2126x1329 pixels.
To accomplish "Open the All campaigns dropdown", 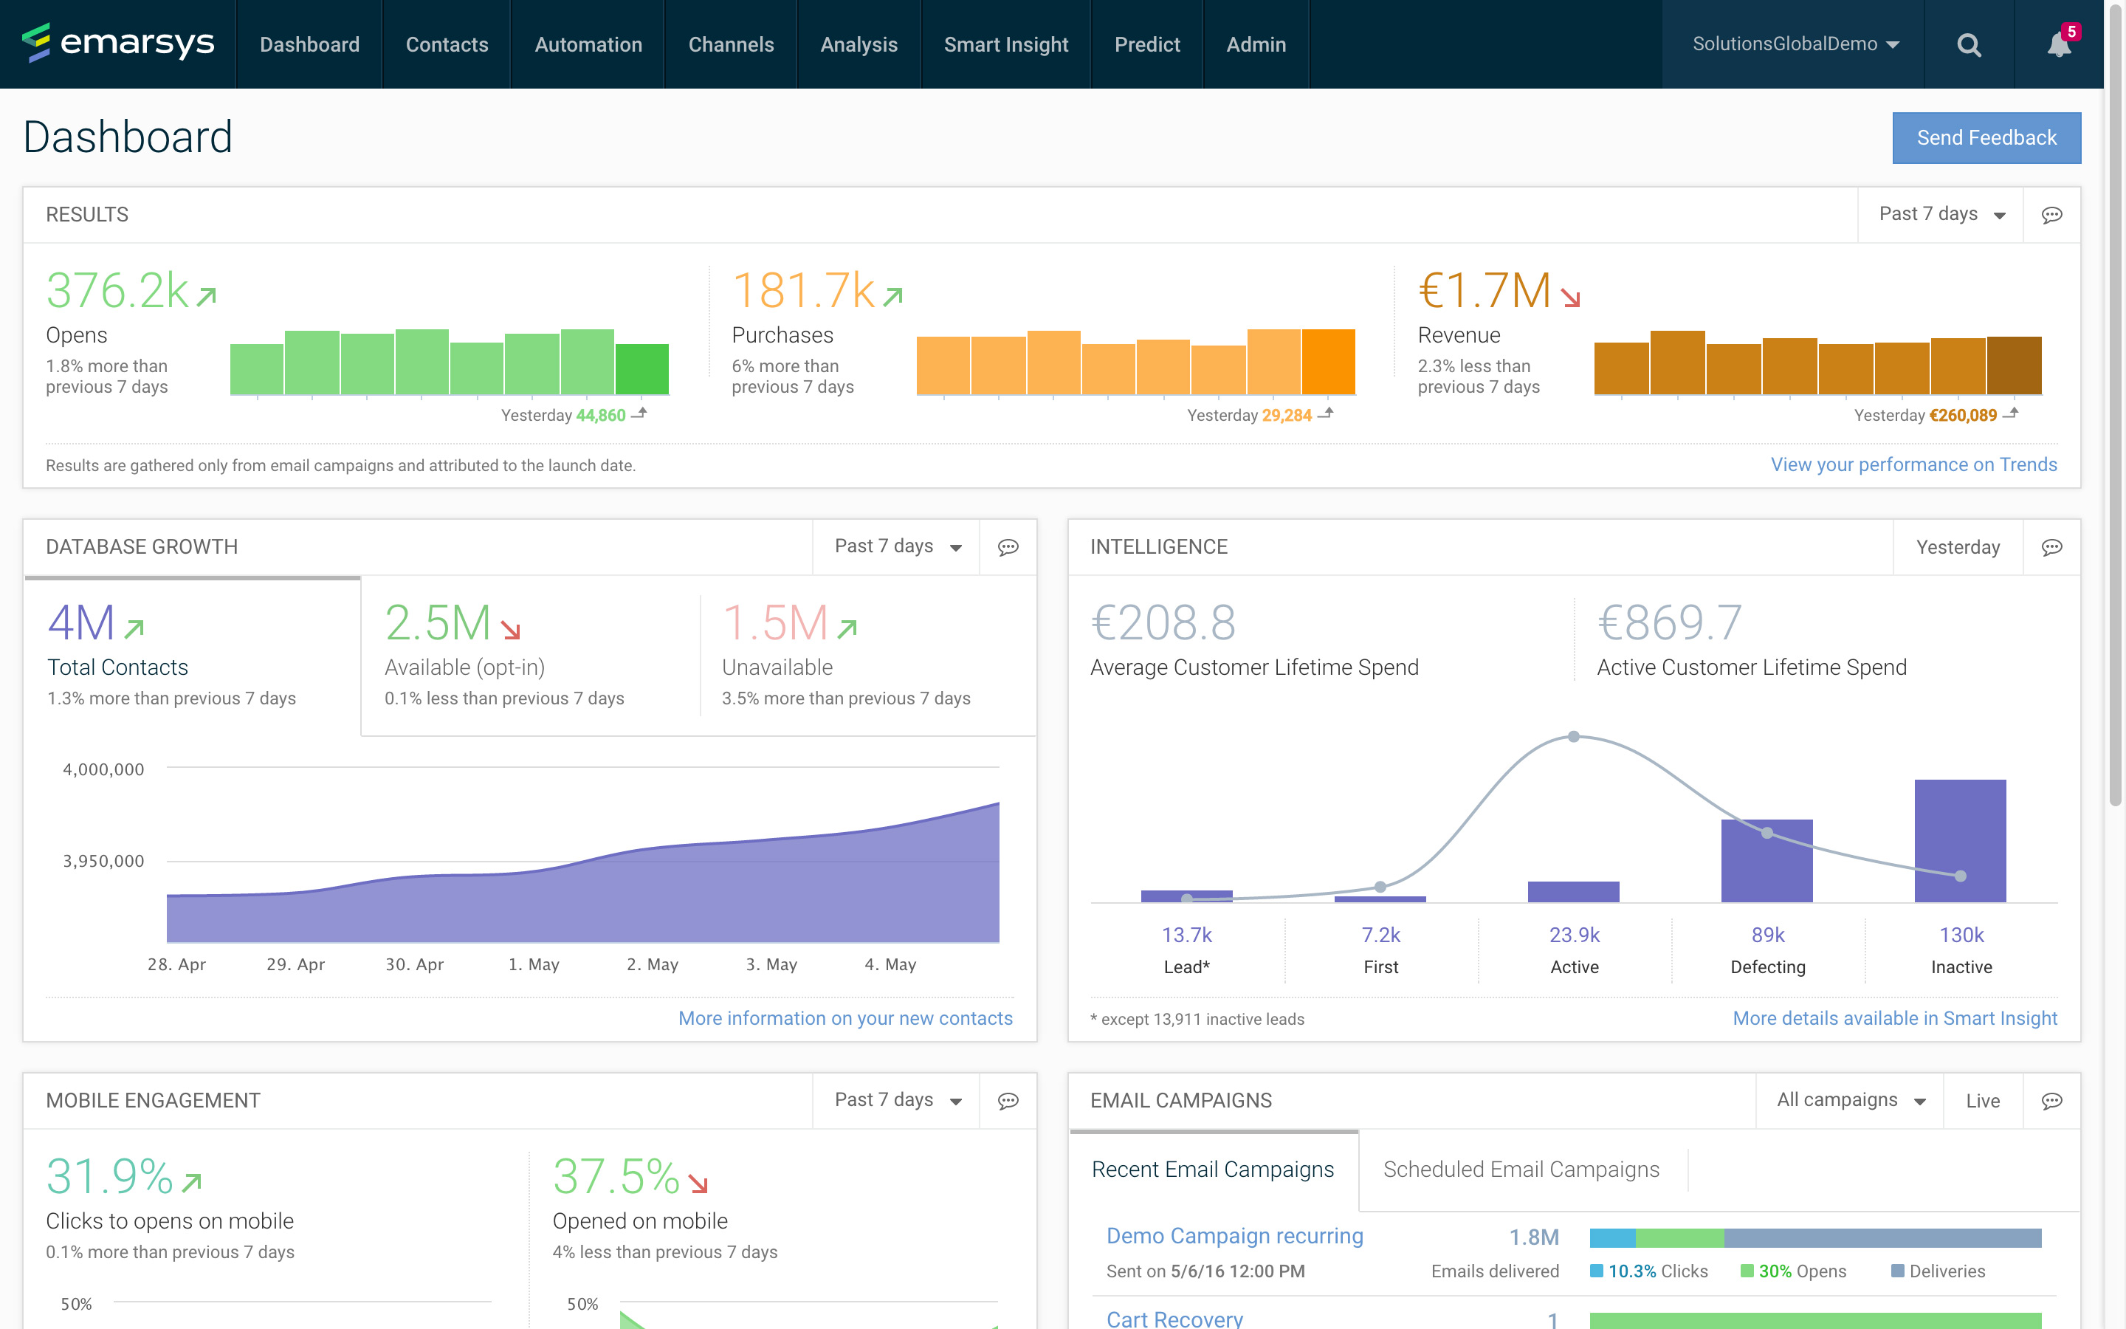I will tap(1849, 1102).
